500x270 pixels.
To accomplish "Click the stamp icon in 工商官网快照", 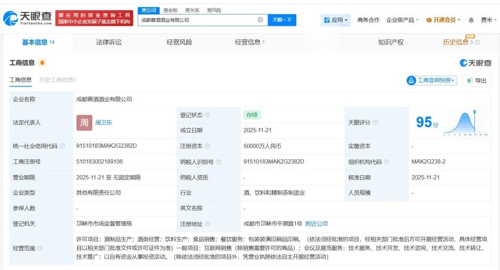I will coord(411,81).
